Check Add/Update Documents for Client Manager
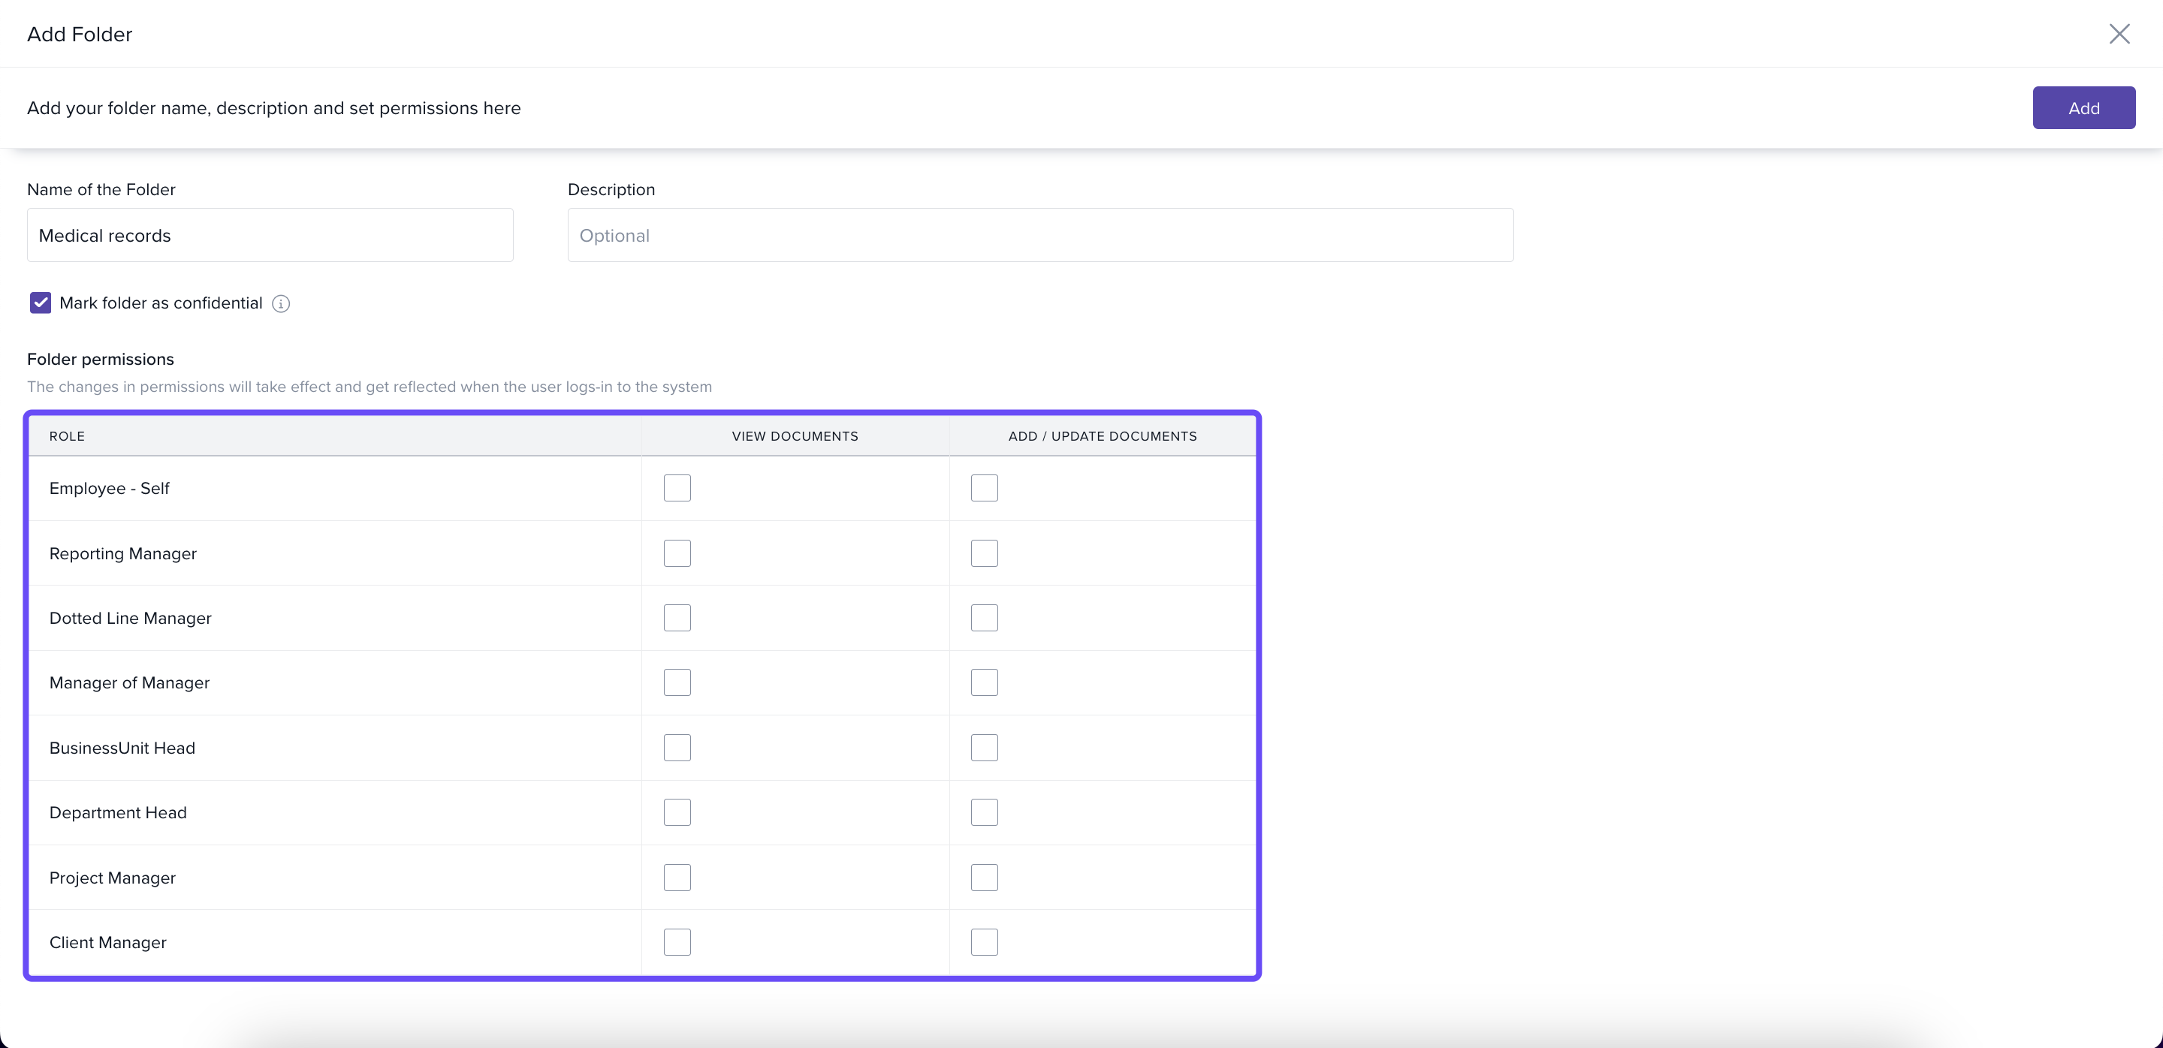Screen dimensions: 2163x1048 pos(984,942)
